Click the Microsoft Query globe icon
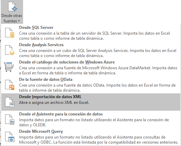This screenshot has width=181, height=146. click(x=10, y=137)
